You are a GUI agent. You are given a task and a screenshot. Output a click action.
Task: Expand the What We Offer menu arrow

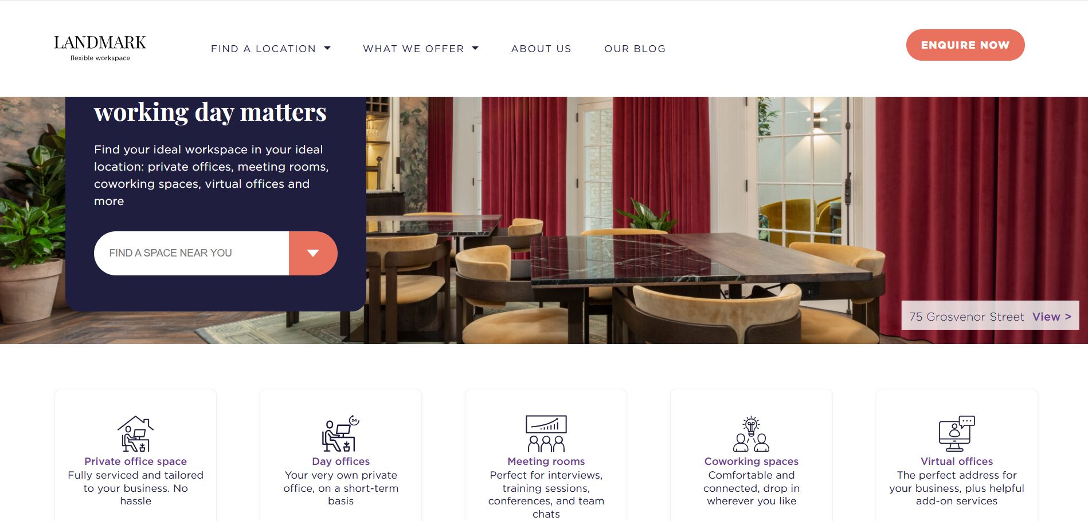click(x=475, y=48)
